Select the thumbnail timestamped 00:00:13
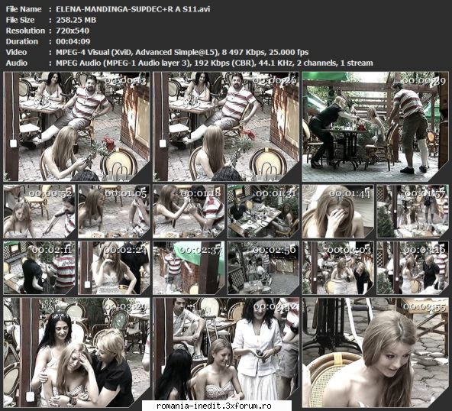The width and height of the screenshot is (452, 411). point(76,126)
